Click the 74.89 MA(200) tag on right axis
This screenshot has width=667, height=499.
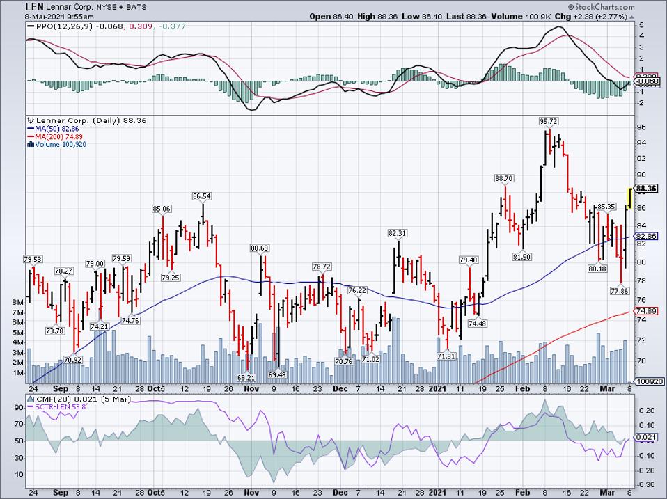click(646, 311)
